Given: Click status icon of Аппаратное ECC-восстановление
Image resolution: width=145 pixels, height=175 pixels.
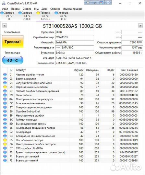Looking at the screenshot, I should tap(5, 136).
